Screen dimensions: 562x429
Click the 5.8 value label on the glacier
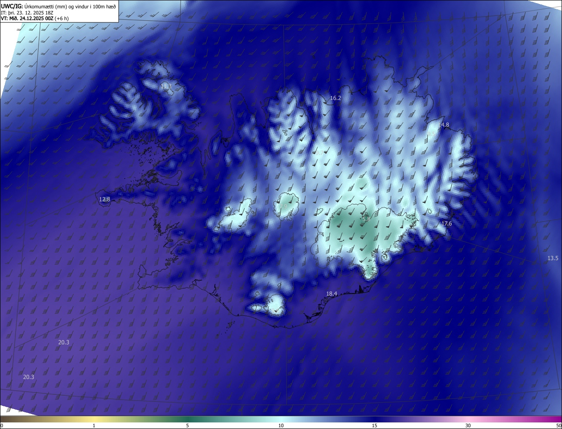(x=366, y=218)
